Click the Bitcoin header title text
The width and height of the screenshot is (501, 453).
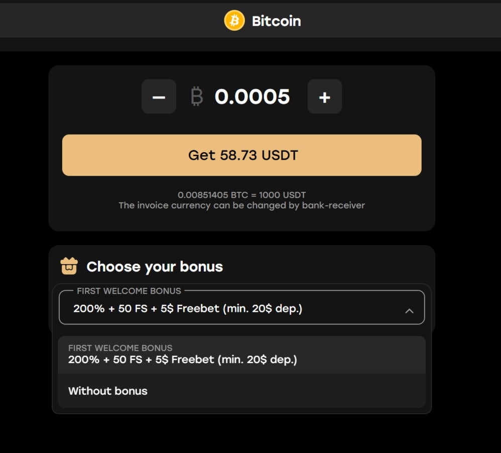pos(277,21)
